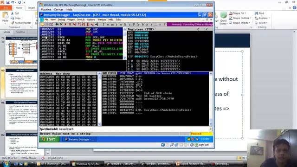The image size is (297, 167).
Task: Select slide 79 thumbnail
Action: (x=22, y=51)
